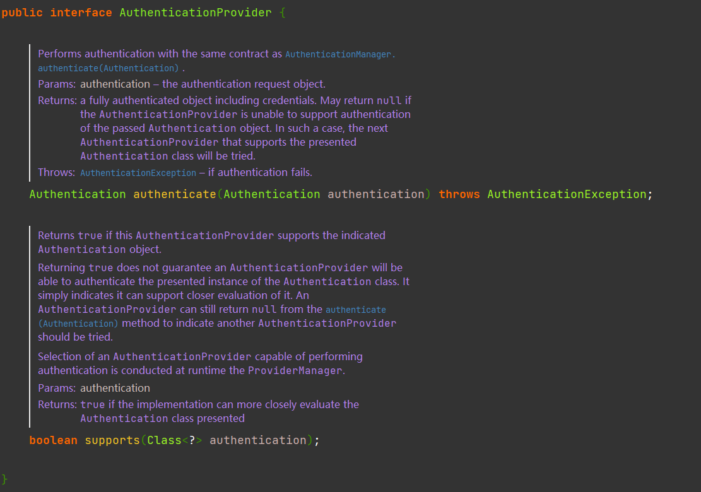Click the 'Params:' label in the supports doc

(57, 389)
